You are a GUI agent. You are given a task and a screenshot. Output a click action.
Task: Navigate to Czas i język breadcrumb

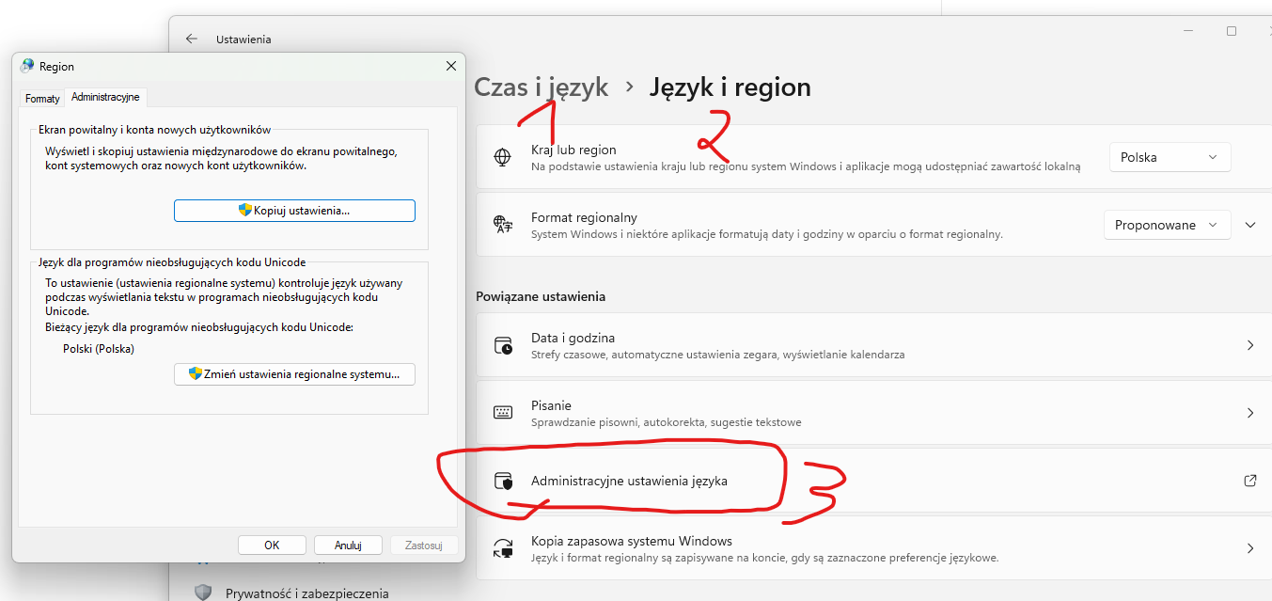coord(541,87)
